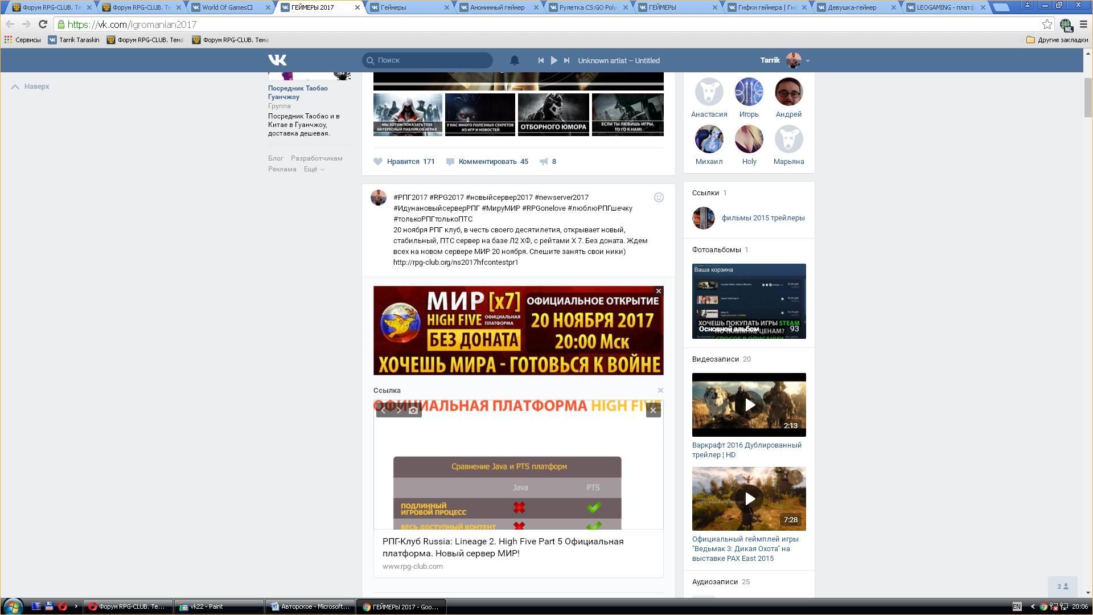Switch to the Девушка-геймер tab
The image size is (1093, 615).
[851, 7]
